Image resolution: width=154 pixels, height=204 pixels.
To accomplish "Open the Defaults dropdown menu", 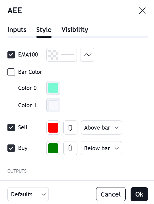I will click(x=28, y=194).
